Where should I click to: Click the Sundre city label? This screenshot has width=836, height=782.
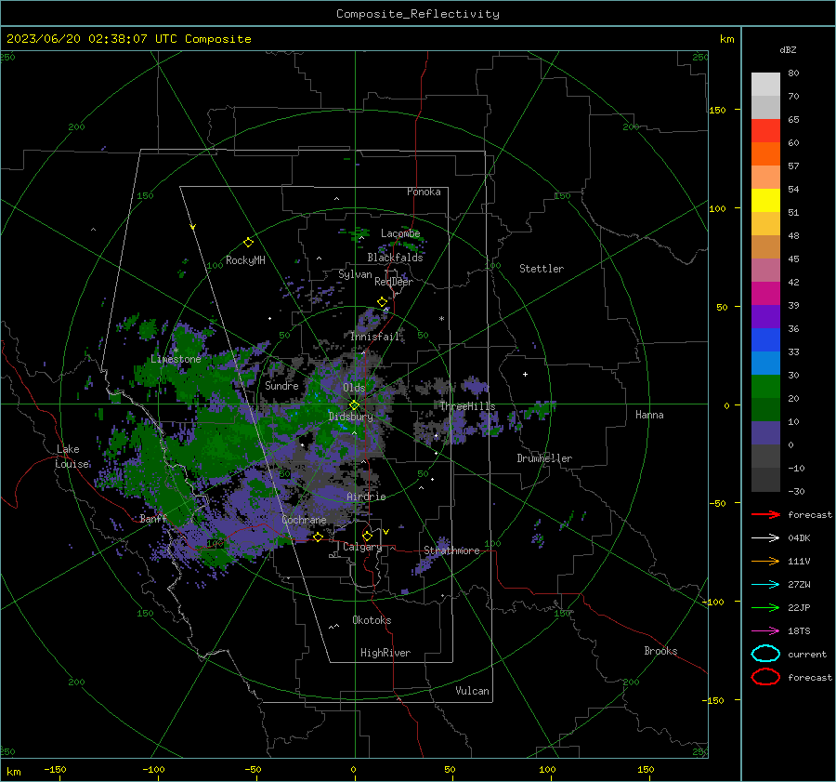pos(282,385)
